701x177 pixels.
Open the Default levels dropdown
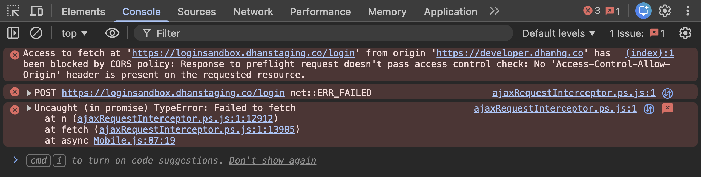559,33
